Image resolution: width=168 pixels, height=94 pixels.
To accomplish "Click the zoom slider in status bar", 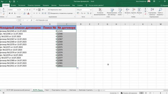I will [160, 93].
